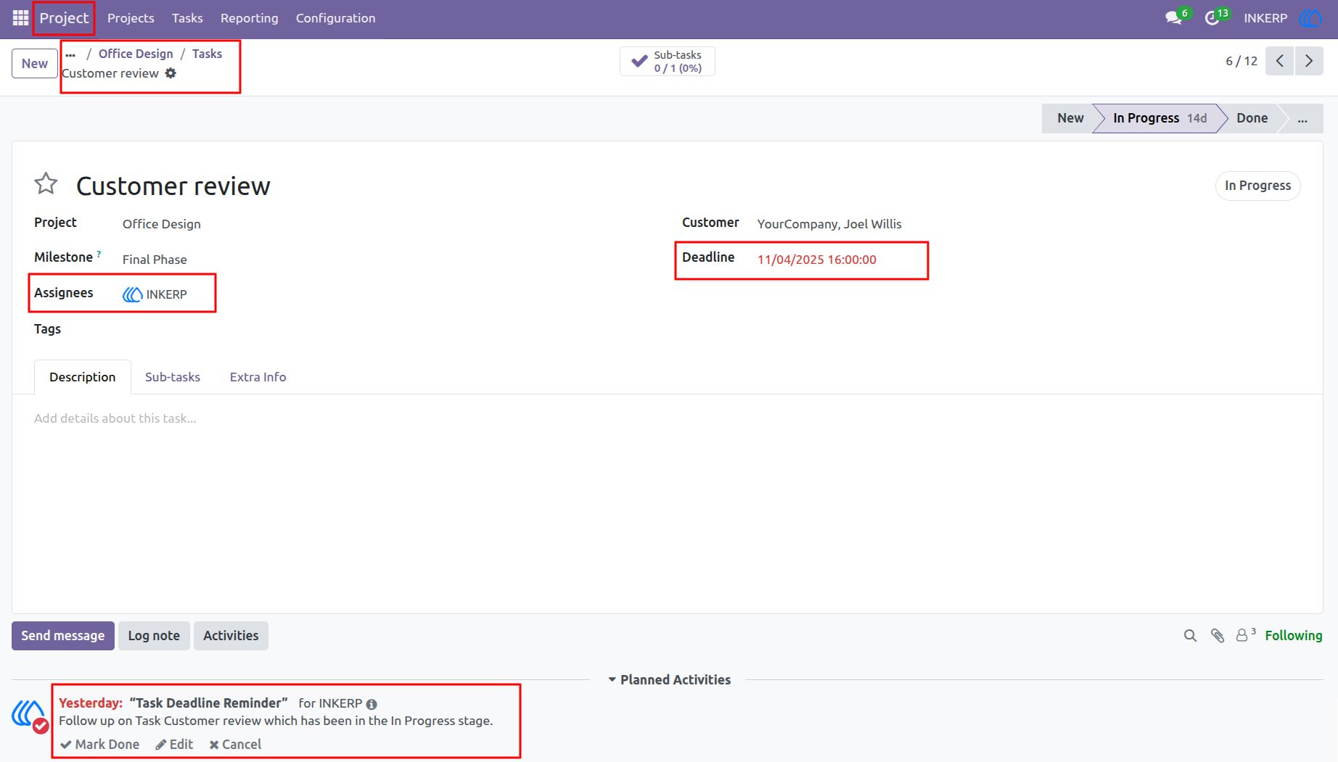This screenshot has width=1338, height=762.
Task: Open the apps grid menu icon
Action: point(20,18)
